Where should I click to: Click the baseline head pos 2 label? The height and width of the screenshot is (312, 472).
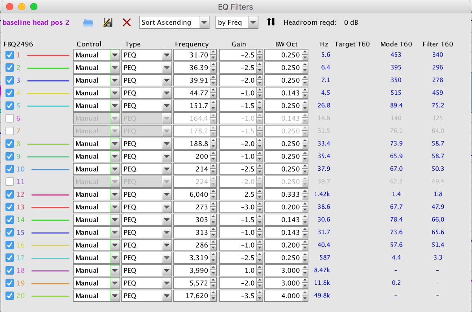pos(36,22)
